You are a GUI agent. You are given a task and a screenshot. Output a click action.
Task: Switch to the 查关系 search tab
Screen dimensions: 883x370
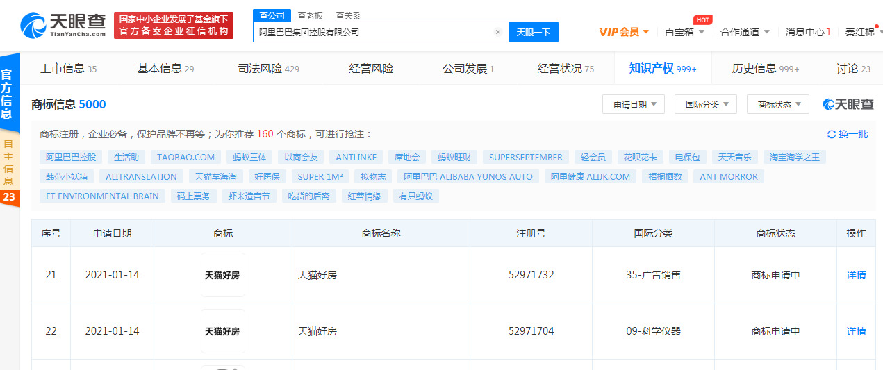tap(348, 15)
